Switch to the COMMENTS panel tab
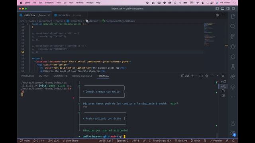This screenshot has width=255, height=143. tap(60, 76)
